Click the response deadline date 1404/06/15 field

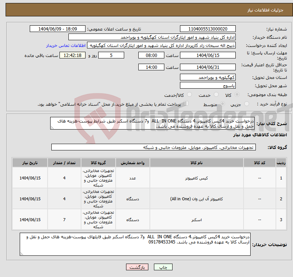(207, 55)
